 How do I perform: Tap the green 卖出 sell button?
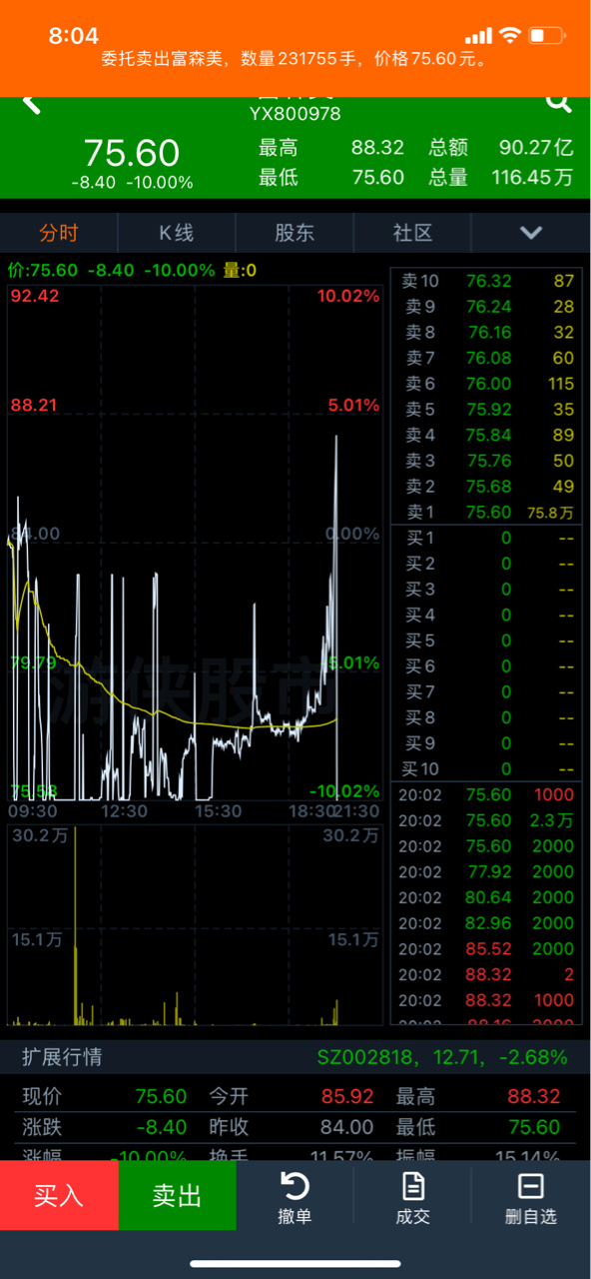[177, 1195]
